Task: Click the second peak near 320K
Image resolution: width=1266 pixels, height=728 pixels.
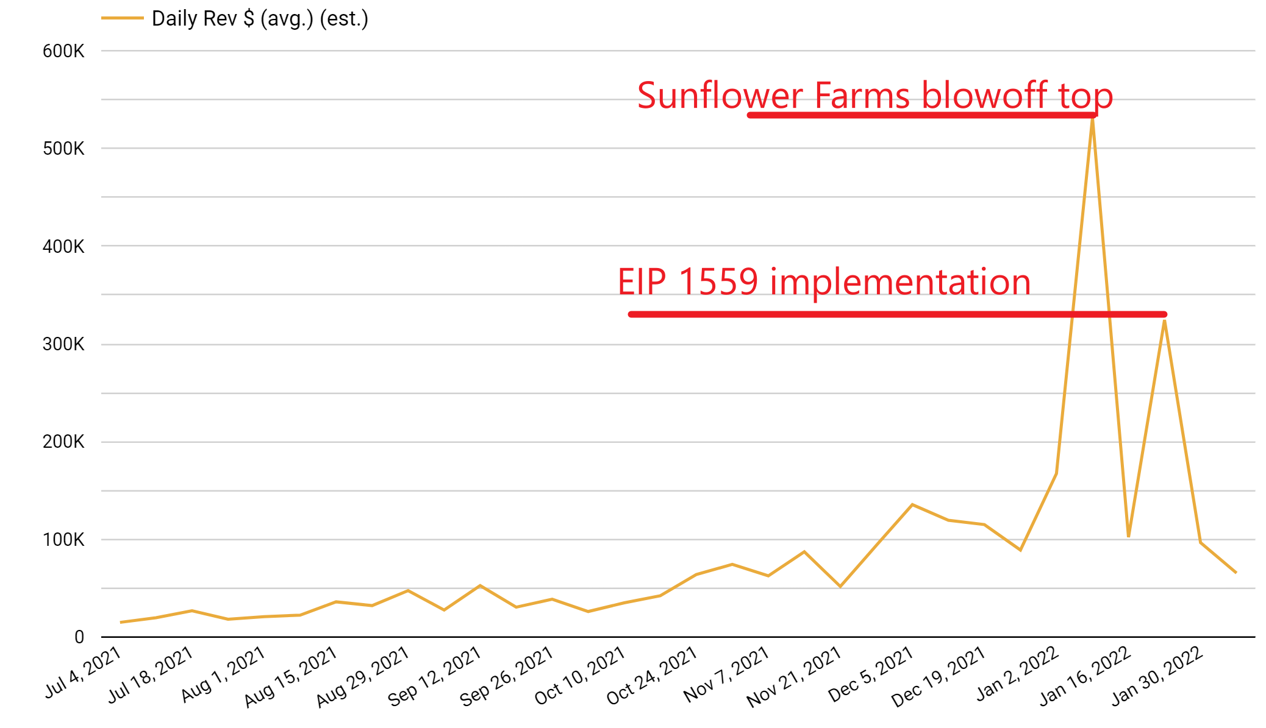Action: (1164, 322)
